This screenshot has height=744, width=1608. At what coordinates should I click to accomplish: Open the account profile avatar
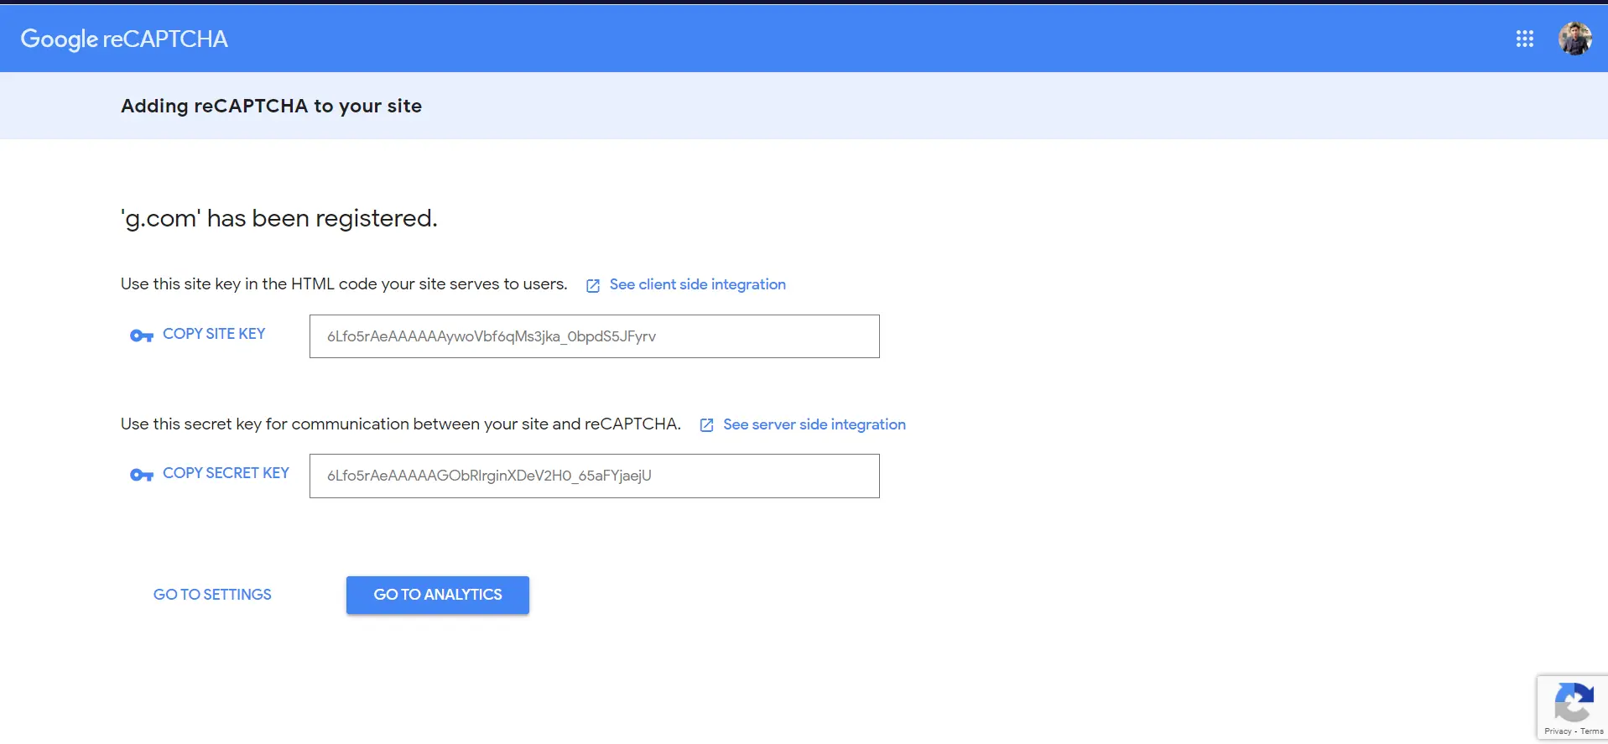point(1575,39)
